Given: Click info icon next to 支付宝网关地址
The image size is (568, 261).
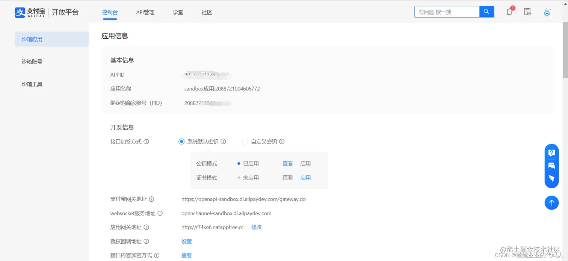Looking at the screenshot, I should [151, 199].
